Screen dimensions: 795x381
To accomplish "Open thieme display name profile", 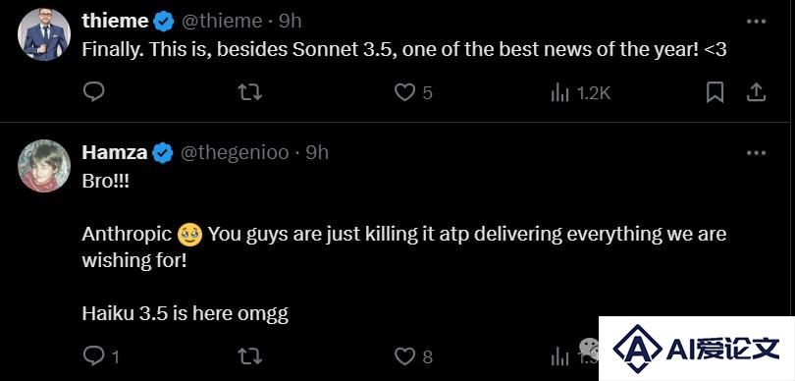I will point(115,22).
